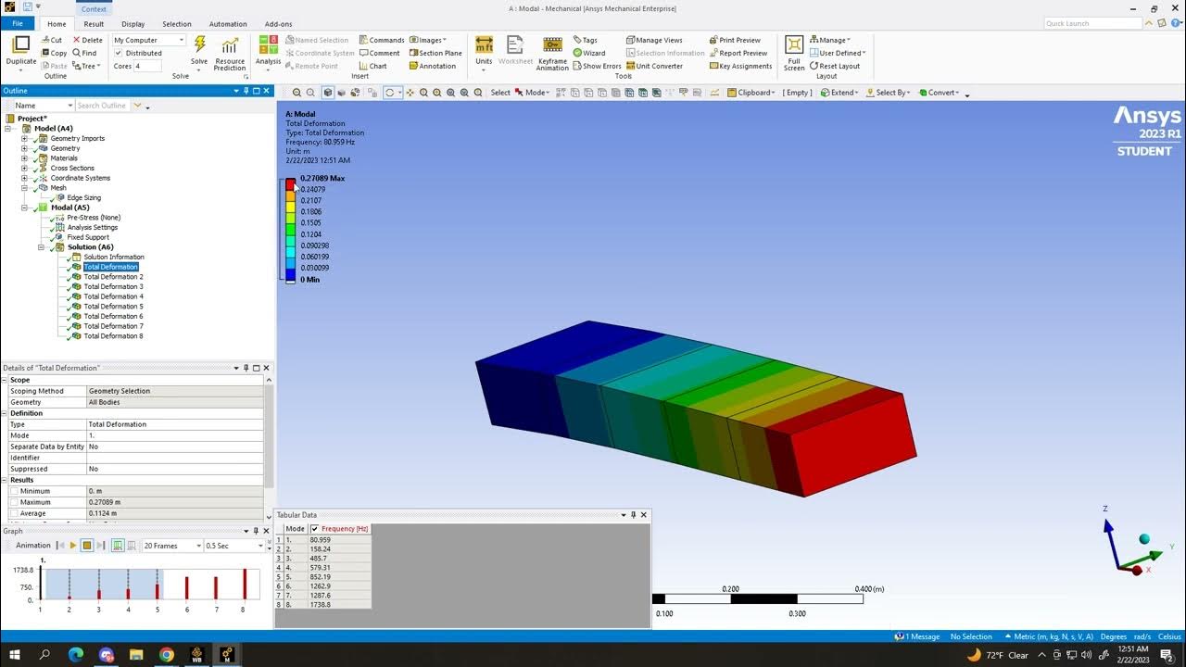This screenshot has height=667, width=1186.
Task: Open the Clipboard dropdown
Action: pos(751,93)
